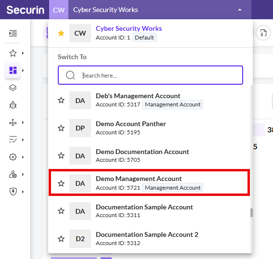
Task: Toggle the sidebar menu collapse icon
Action: 13,33
